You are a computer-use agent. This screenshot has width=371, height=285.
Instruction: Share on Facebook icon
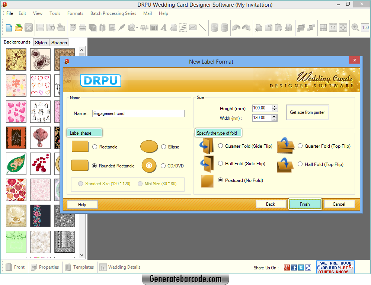tap(294, 268)
